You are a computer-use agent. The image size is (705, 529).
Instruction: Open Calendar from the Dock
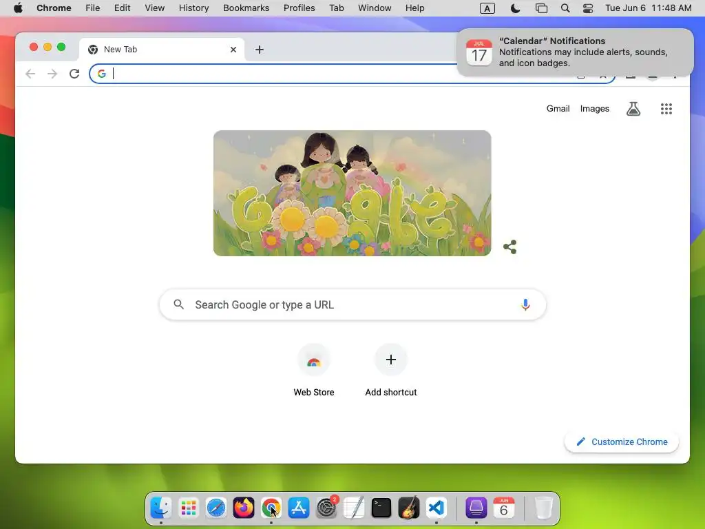click(x=504, y=508)
